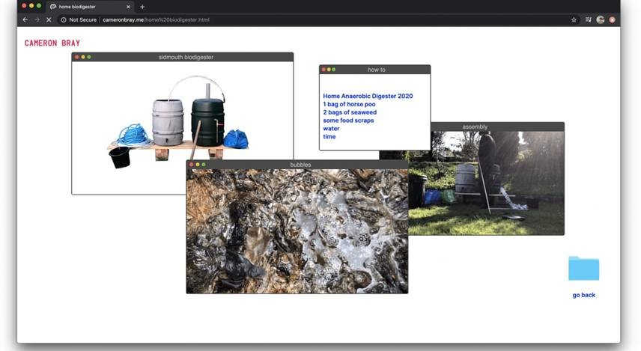Click the 'go back' link
This screenshot has height=351, width=641.
583,295
